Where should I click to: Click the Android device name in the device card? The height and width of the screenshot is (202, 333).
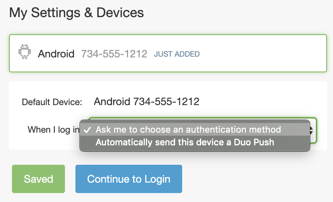click(56, 54)
